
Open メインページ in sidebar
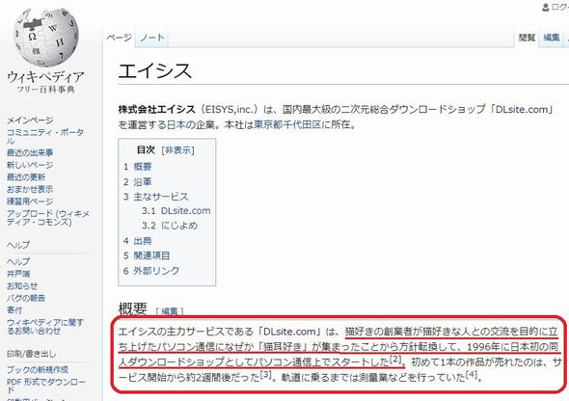[30, 120]
